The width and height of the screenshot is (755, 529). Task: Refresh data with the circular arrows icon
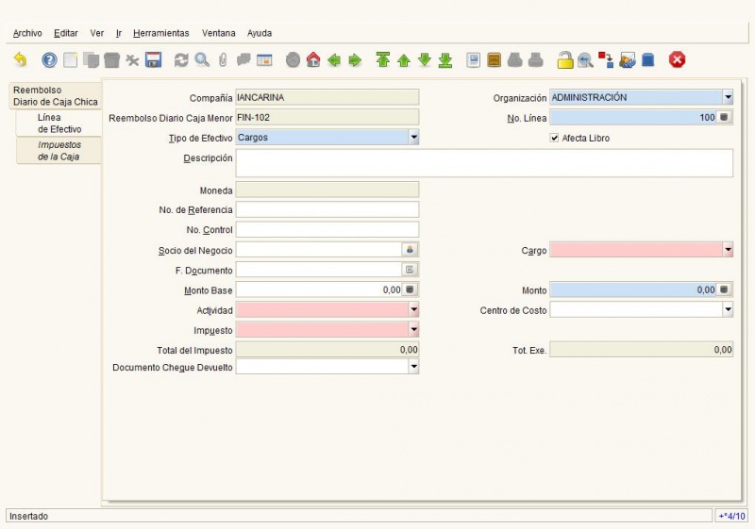pos(181,60)
